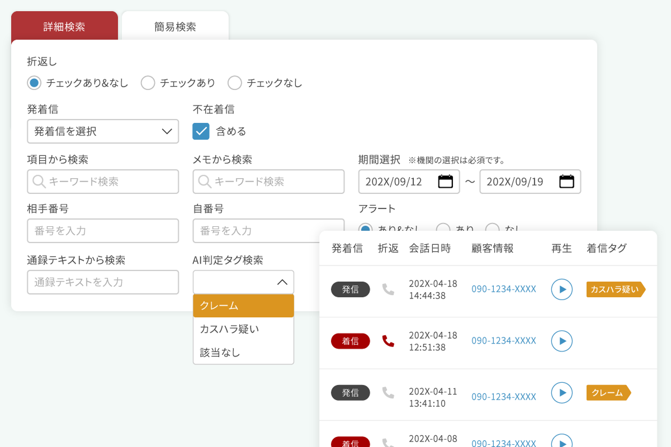Choose クレーム from the tag dropdown list

[x=243, y=306]
